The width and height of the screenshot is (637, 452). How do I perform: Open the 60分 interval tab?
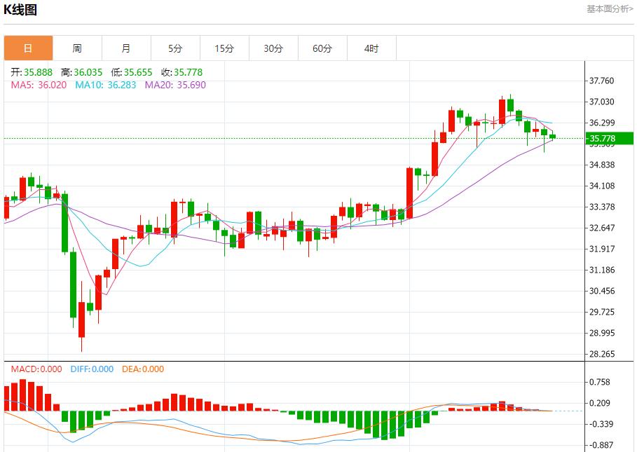tap(322, 48)
